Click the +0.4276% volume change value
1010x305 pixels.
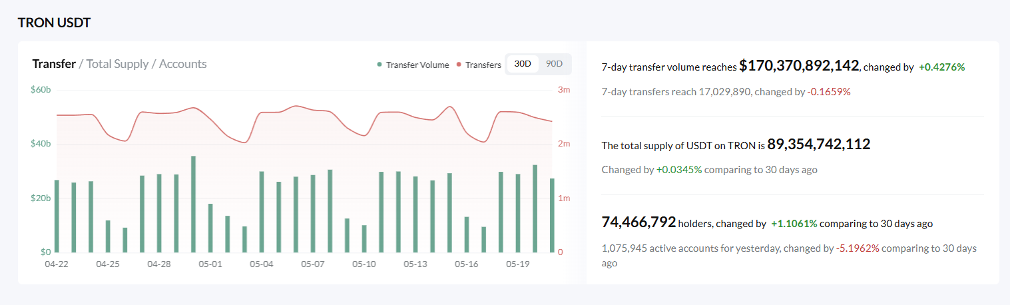(941, 67)
